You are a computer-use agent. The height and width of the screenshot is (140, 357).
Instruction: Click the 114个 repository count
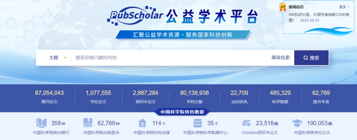159,123
